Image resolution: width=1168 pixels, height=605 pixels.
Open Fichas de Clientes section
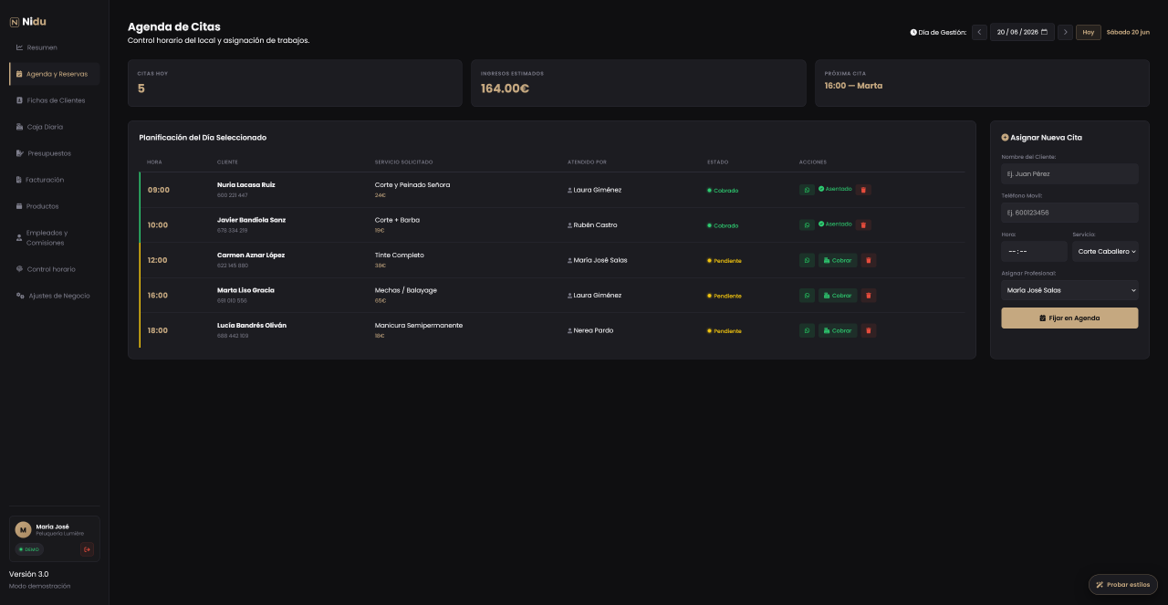(55, 100)
